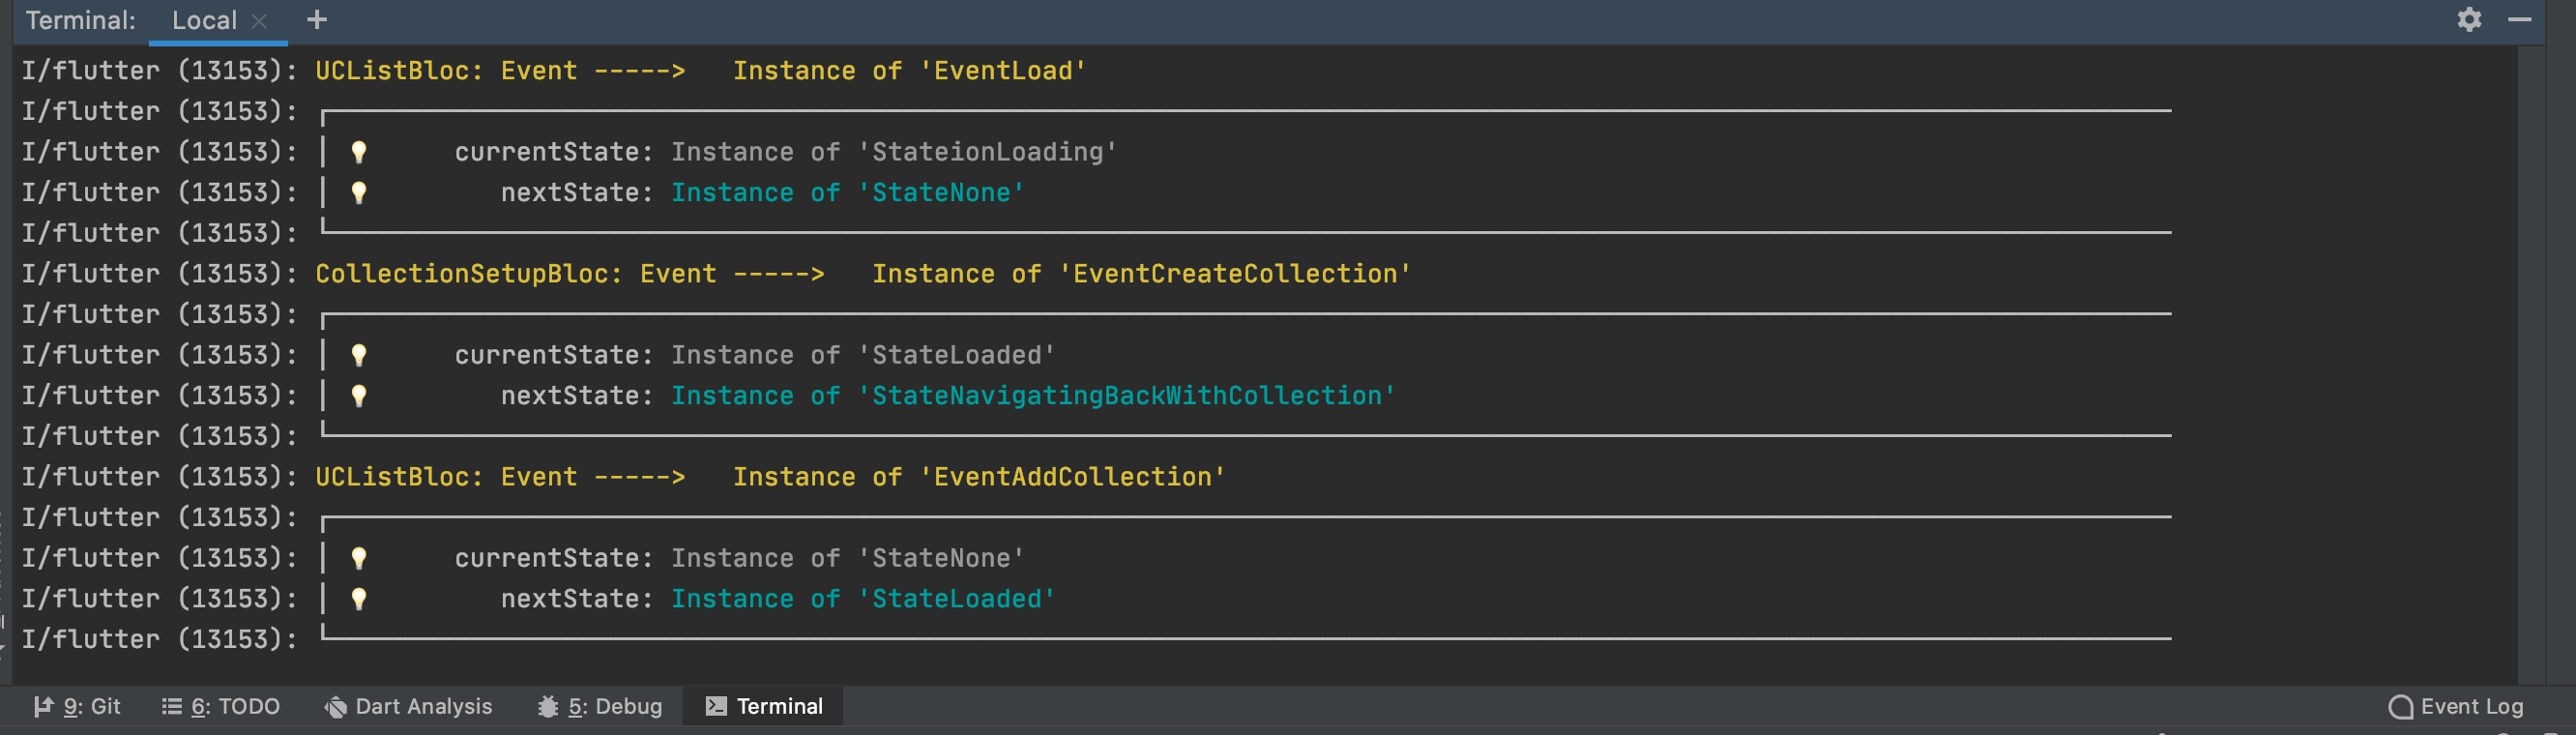Viewport: 2576px width, 735px height.
Task: Click the 'EventCreateCollection' log line
Action: pos(1235,274)
